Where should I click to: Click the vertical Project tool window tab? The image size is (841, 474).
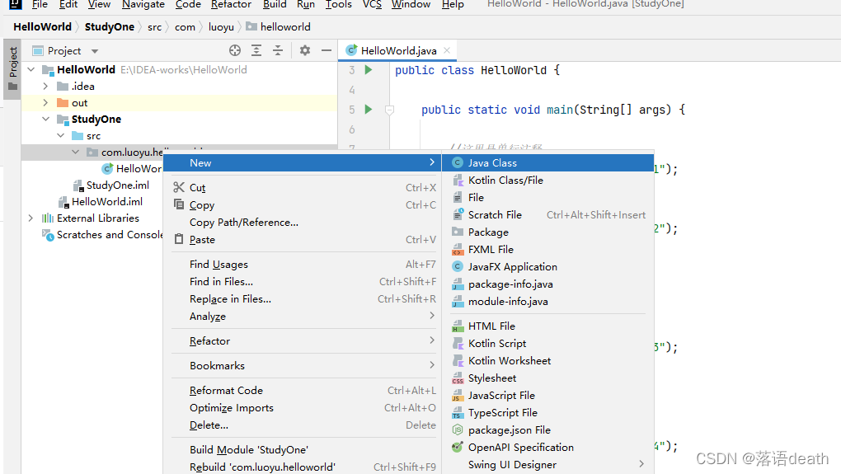pyautogui.click(x=13, y=68)
